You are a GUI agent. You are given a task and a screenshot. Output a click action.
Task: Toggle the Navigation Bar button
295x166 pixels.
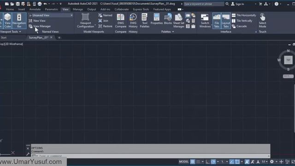pos(19,20)
